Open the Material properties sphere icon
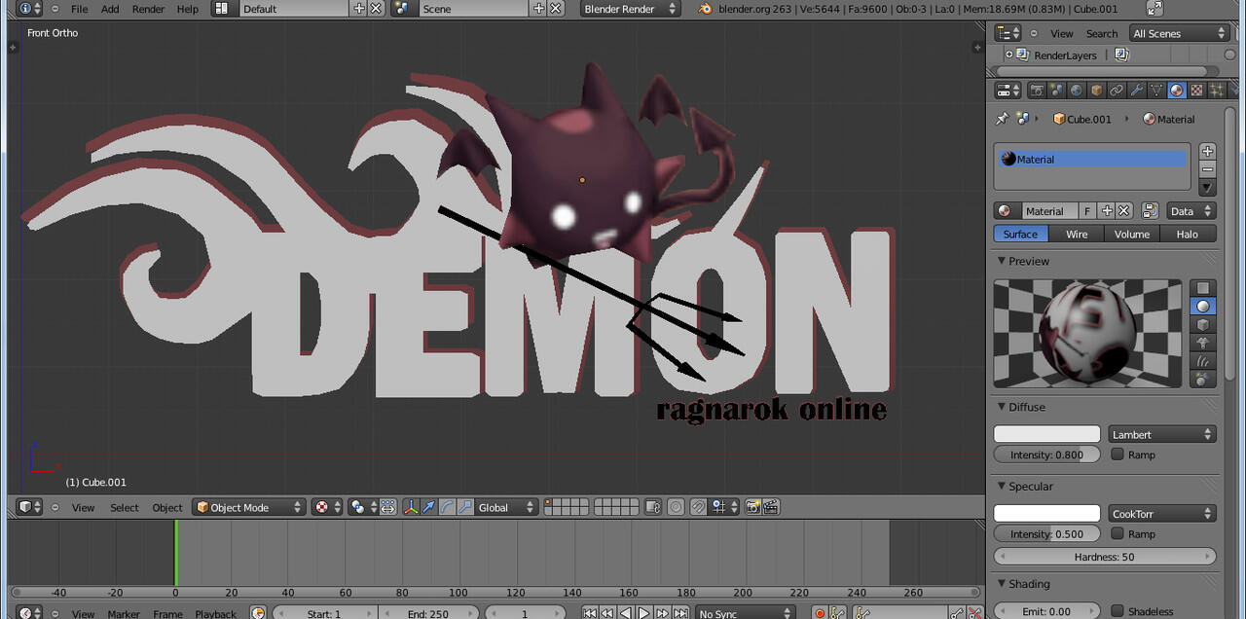The width and height of the screenshot is (1246, 619). 1177,91
